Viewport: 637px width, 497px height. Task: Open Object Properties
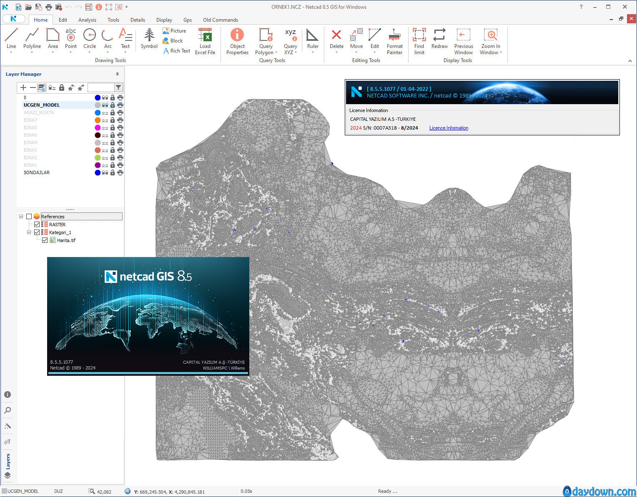(x=237, y=41)
